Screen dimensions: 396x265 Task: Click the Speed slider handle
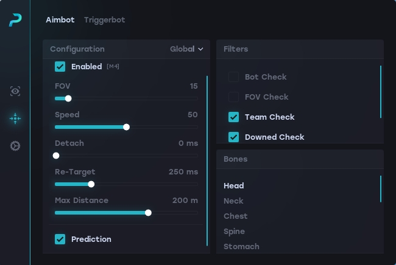126,127
